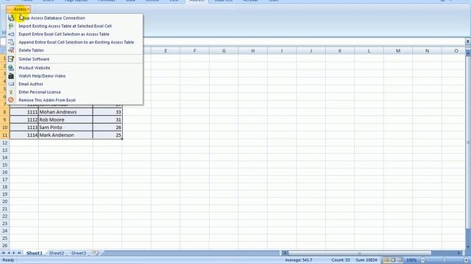The width and height of the screenshot is (471, 264).
Task: Select column header J
Action: [311, 51]
